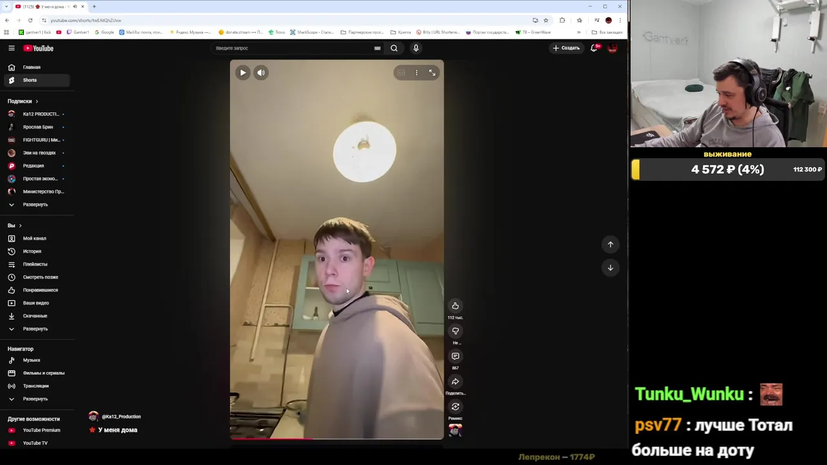Open the comments on the Short
Image resolution: width=827 pixels, height=465 pixels.
455,356
